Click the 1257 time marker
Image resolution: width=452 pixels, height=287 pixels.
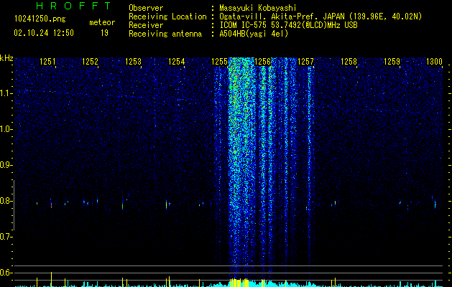[306, 62]
